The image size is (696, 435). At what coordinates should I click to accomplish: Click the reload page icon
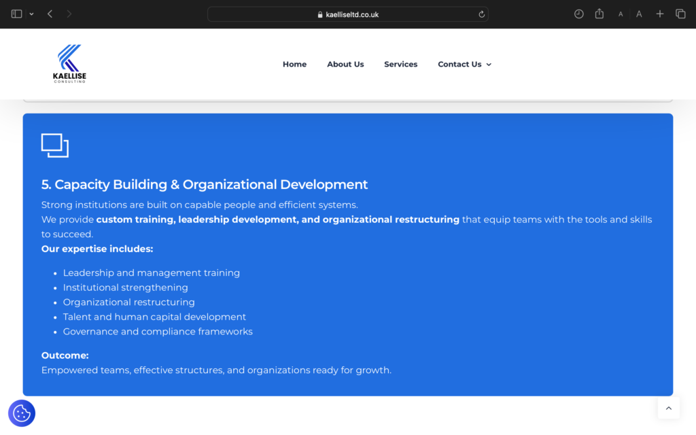(x=480, y=14)
